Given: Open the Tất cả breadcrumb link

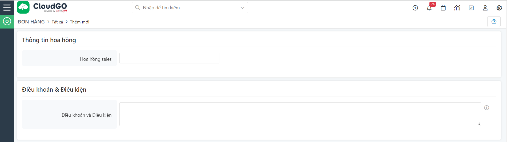Looking at the screenshot, I should (x=57, y=22).
